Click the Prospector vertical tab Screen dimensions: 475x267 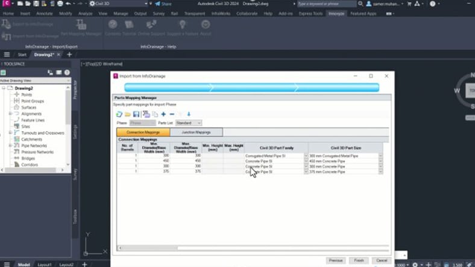(75, 90)
